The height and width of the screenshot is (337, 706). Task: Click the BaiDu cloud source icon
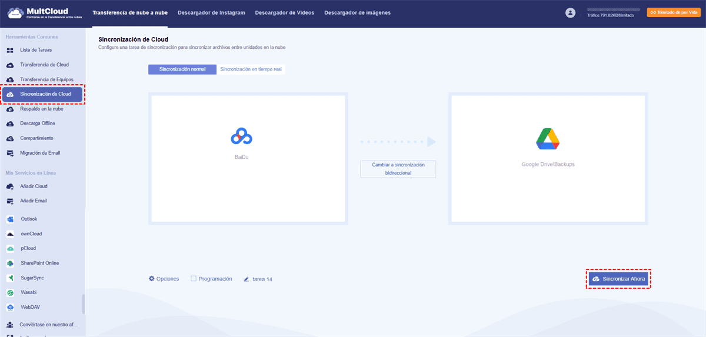[x=241, y=136]
